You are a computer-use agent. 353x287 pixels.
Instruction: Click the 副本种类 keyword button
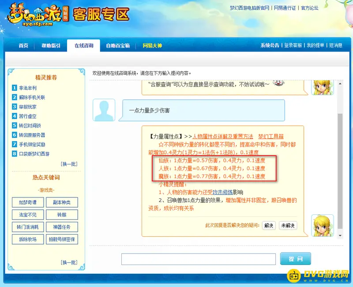(x=62, y=202)
